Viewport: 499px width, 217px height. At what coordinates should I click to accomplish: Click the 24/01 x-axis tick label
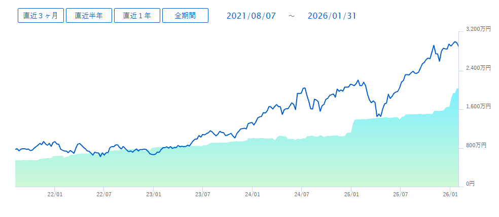pos(253,194)
